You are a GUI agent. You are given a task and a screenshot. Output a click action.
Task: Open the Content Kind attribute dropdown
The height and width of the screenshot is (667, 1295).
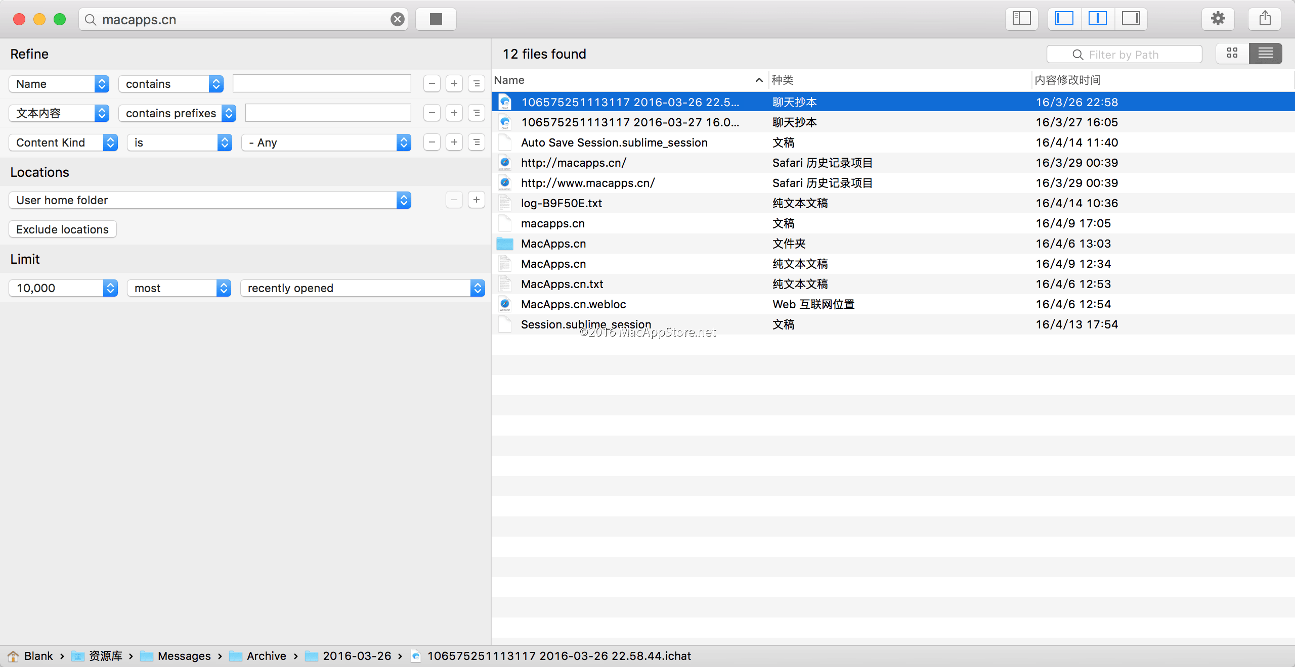[63, 142]
